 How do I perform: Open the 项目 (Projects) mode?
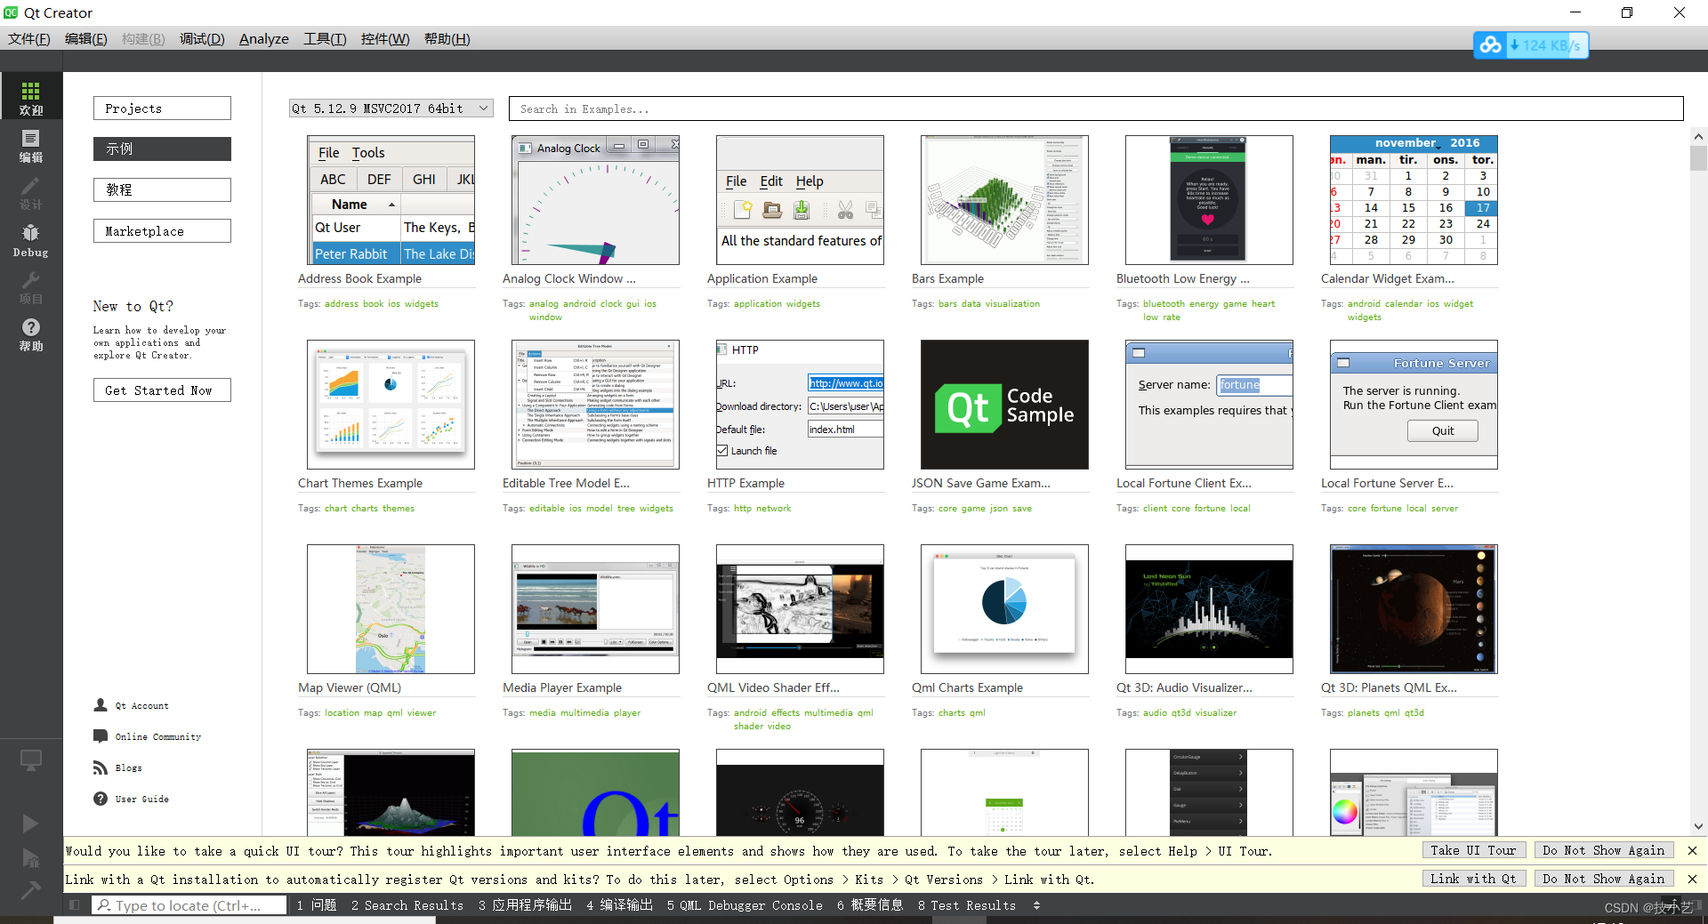point(31,287)
